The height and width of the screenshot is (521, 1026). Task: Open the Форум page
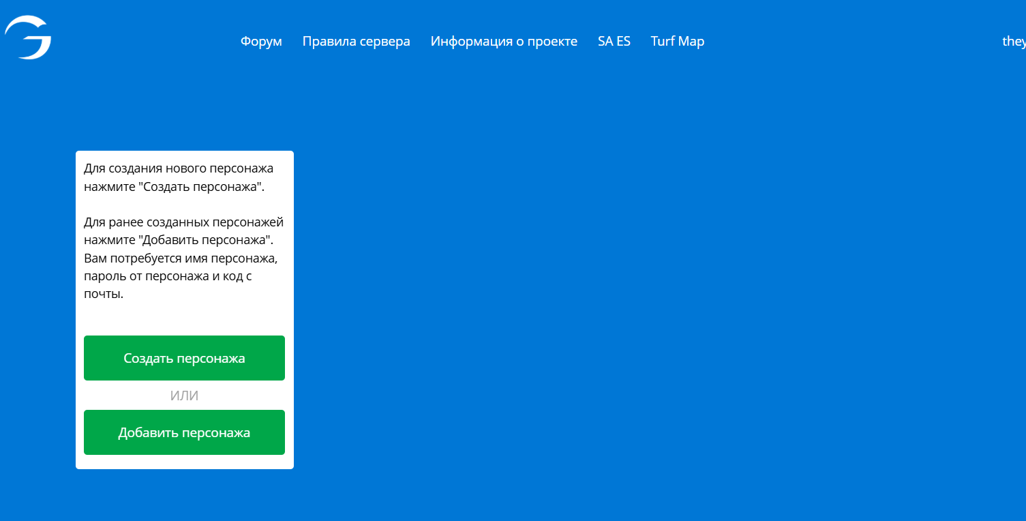261,42
